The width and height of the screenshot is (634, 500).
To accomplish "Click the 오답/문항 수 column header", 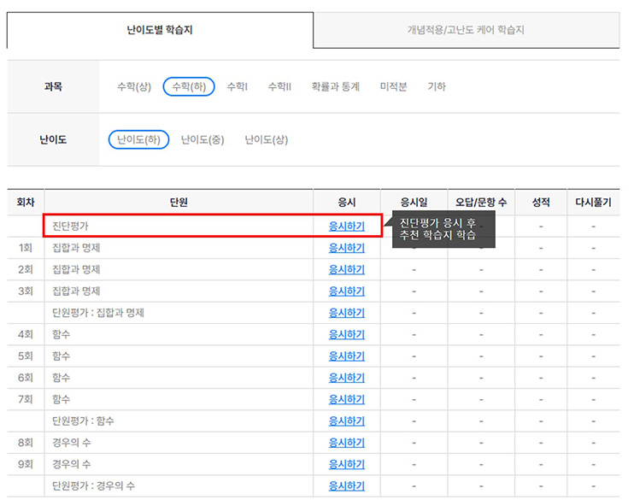I will [x=481, y=202].
